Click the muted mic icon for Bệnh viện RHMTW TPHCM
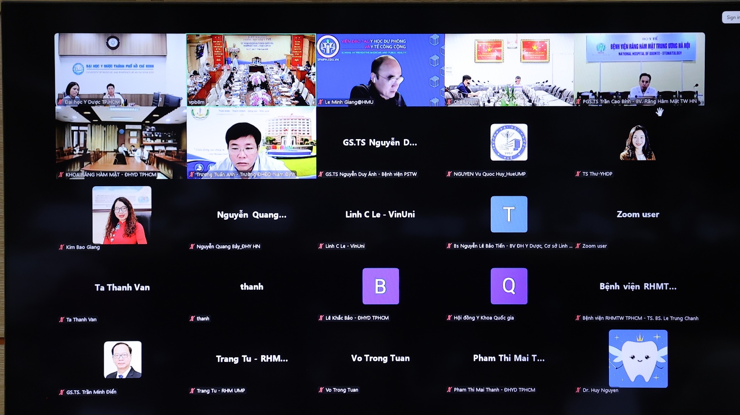Image resolution: width=740 pixels, height=415 pixels. (x=578, y=318)
